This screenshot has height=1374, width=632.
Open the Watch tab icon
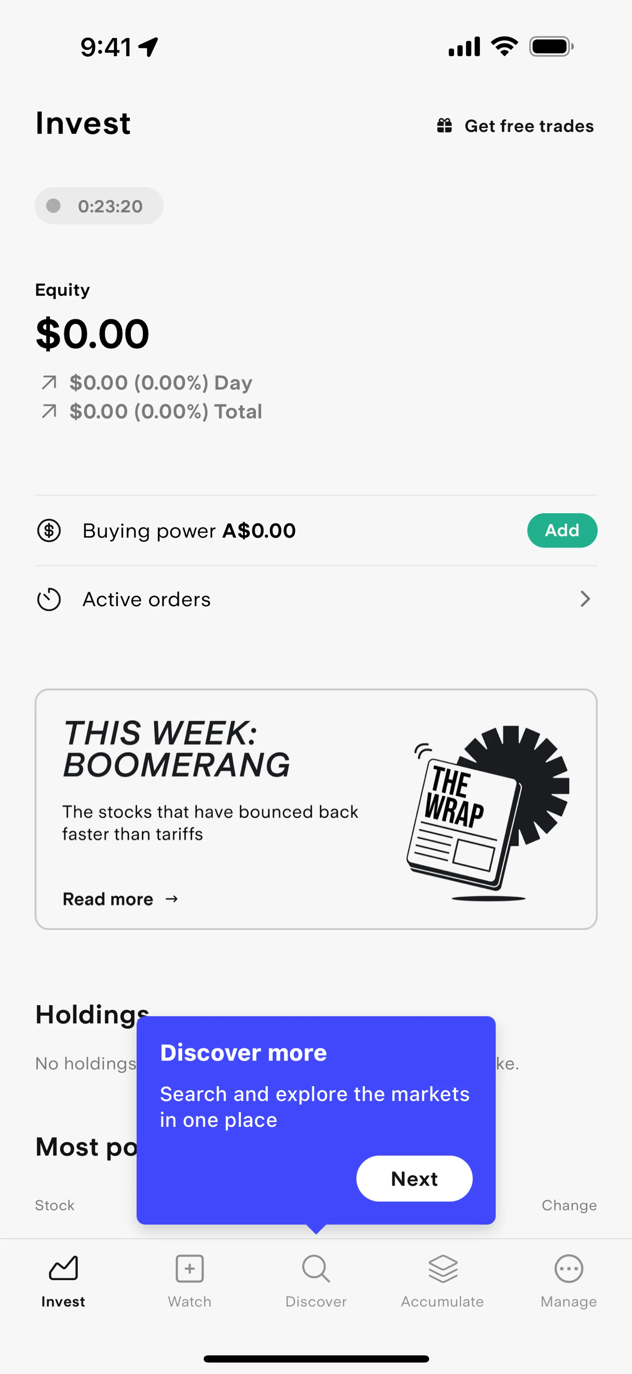(190, 1270)
